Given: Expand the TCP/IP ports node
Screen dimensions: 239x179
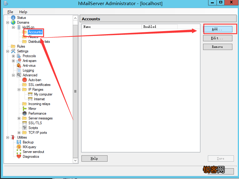Looking at the screenshot, I should click(x=19, y=133).
